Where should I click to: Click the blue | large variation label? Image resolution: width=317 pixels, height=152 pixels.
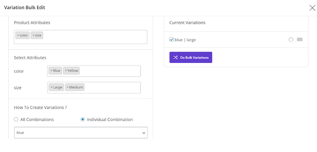click(x=185, y=40)
